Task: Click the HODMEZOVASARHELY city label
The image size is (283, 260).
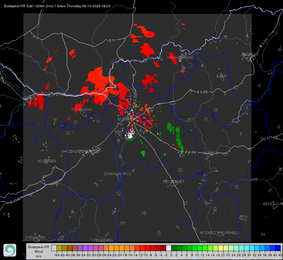Action: [x=219, y=233]
